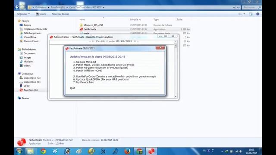Open Vidéos library in sidebar
Screen dimensions: 276x155
click(27, 65)
